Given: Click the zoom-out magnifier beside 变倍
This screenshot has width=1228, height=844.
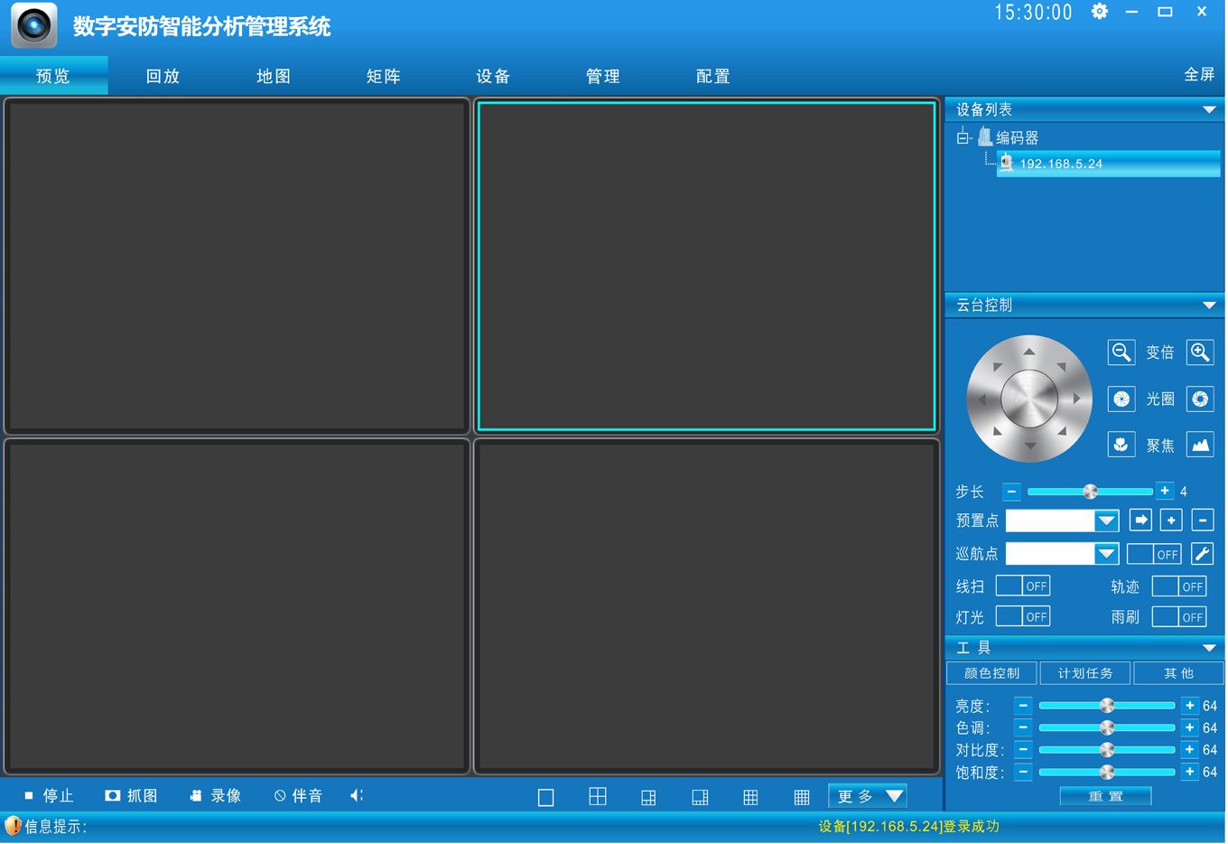Looking at the screenshot, I should tap(1121, 352).
